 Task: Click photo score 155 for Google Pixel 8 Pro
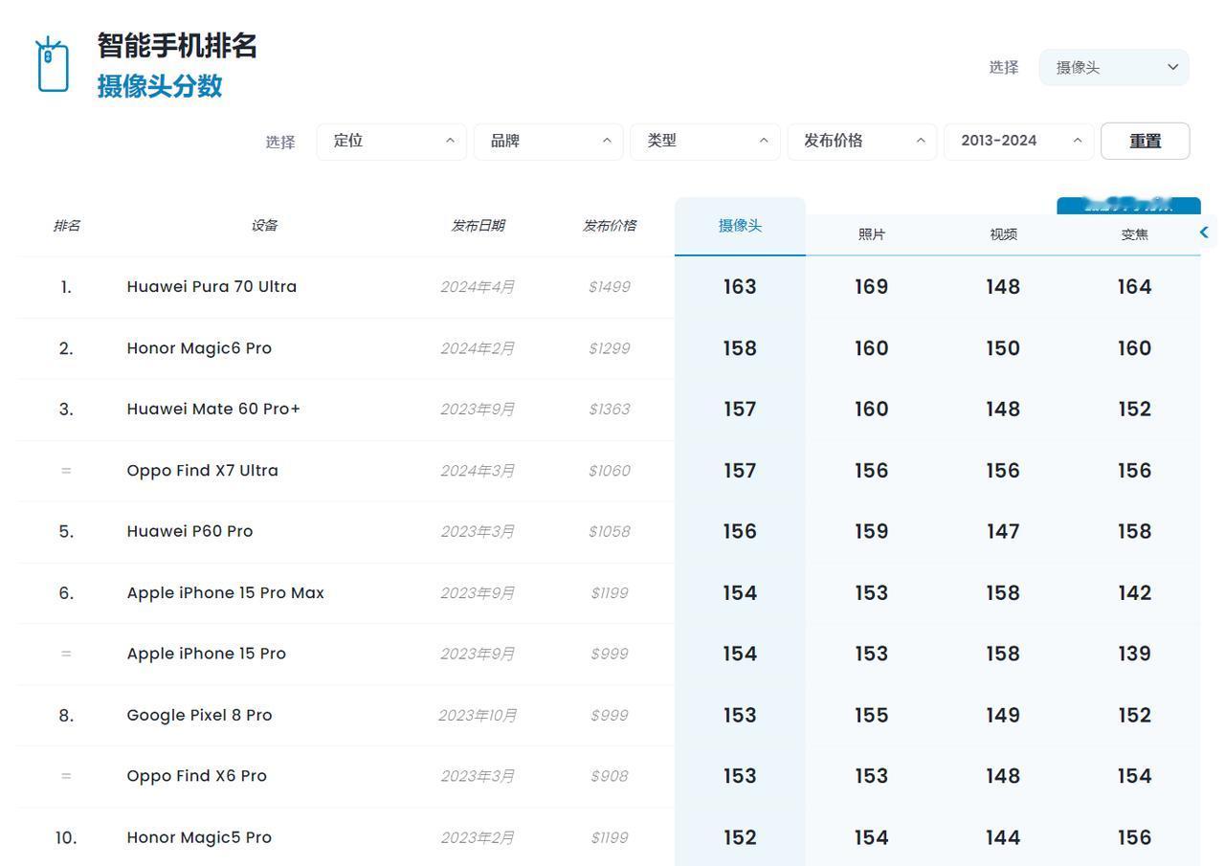point(872,715)
